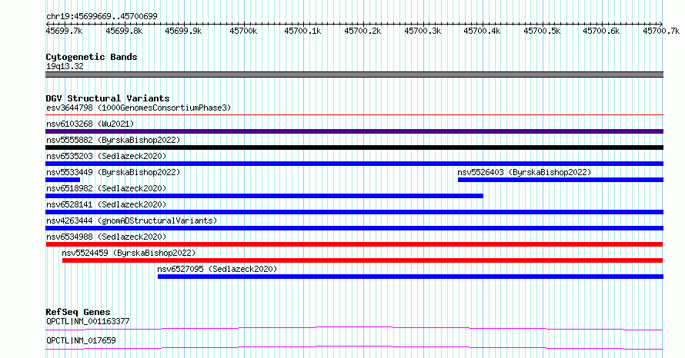Image resolution: width=685 pixels, height=358 pixels.
Task: Click the 45700.7k ruler tick label
Action: coord(661,31)
